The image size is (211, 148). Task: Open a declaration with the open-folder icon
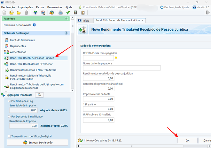(x=12, y=13)
